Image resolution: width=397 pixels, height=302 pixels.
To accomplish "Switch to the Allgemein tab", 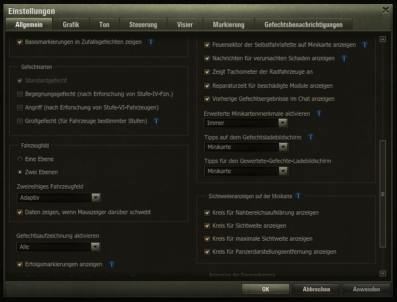I will (x=29, y=25).
